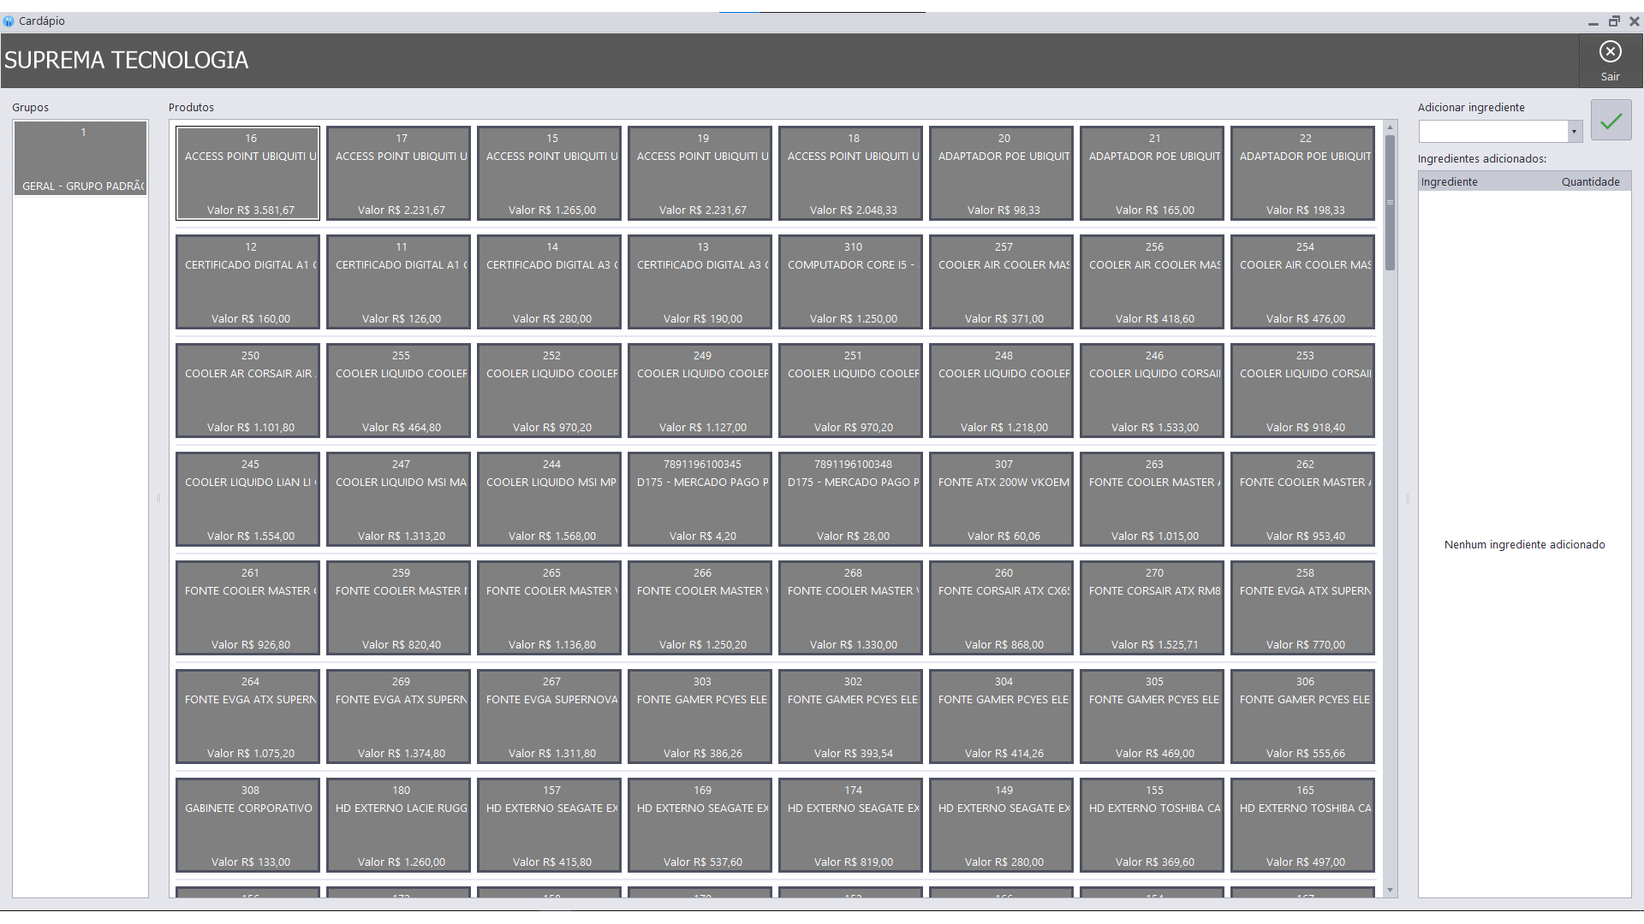
Task: Focus the Adicionar ingrediente input field
Action: [x=1493, y=131]
